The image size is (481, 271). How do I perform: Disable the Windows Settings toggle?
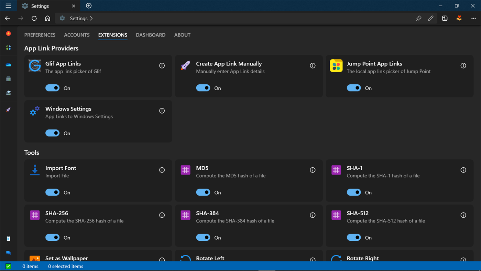53,133
